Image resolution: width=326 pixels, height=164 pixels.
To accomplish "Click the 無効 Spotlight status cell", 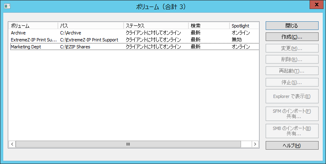I will point(236,40).
